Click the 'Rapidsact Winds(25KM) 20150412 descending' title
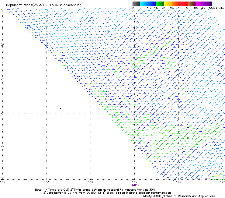Viewport: 225px width, 198px height. point(43,5)
